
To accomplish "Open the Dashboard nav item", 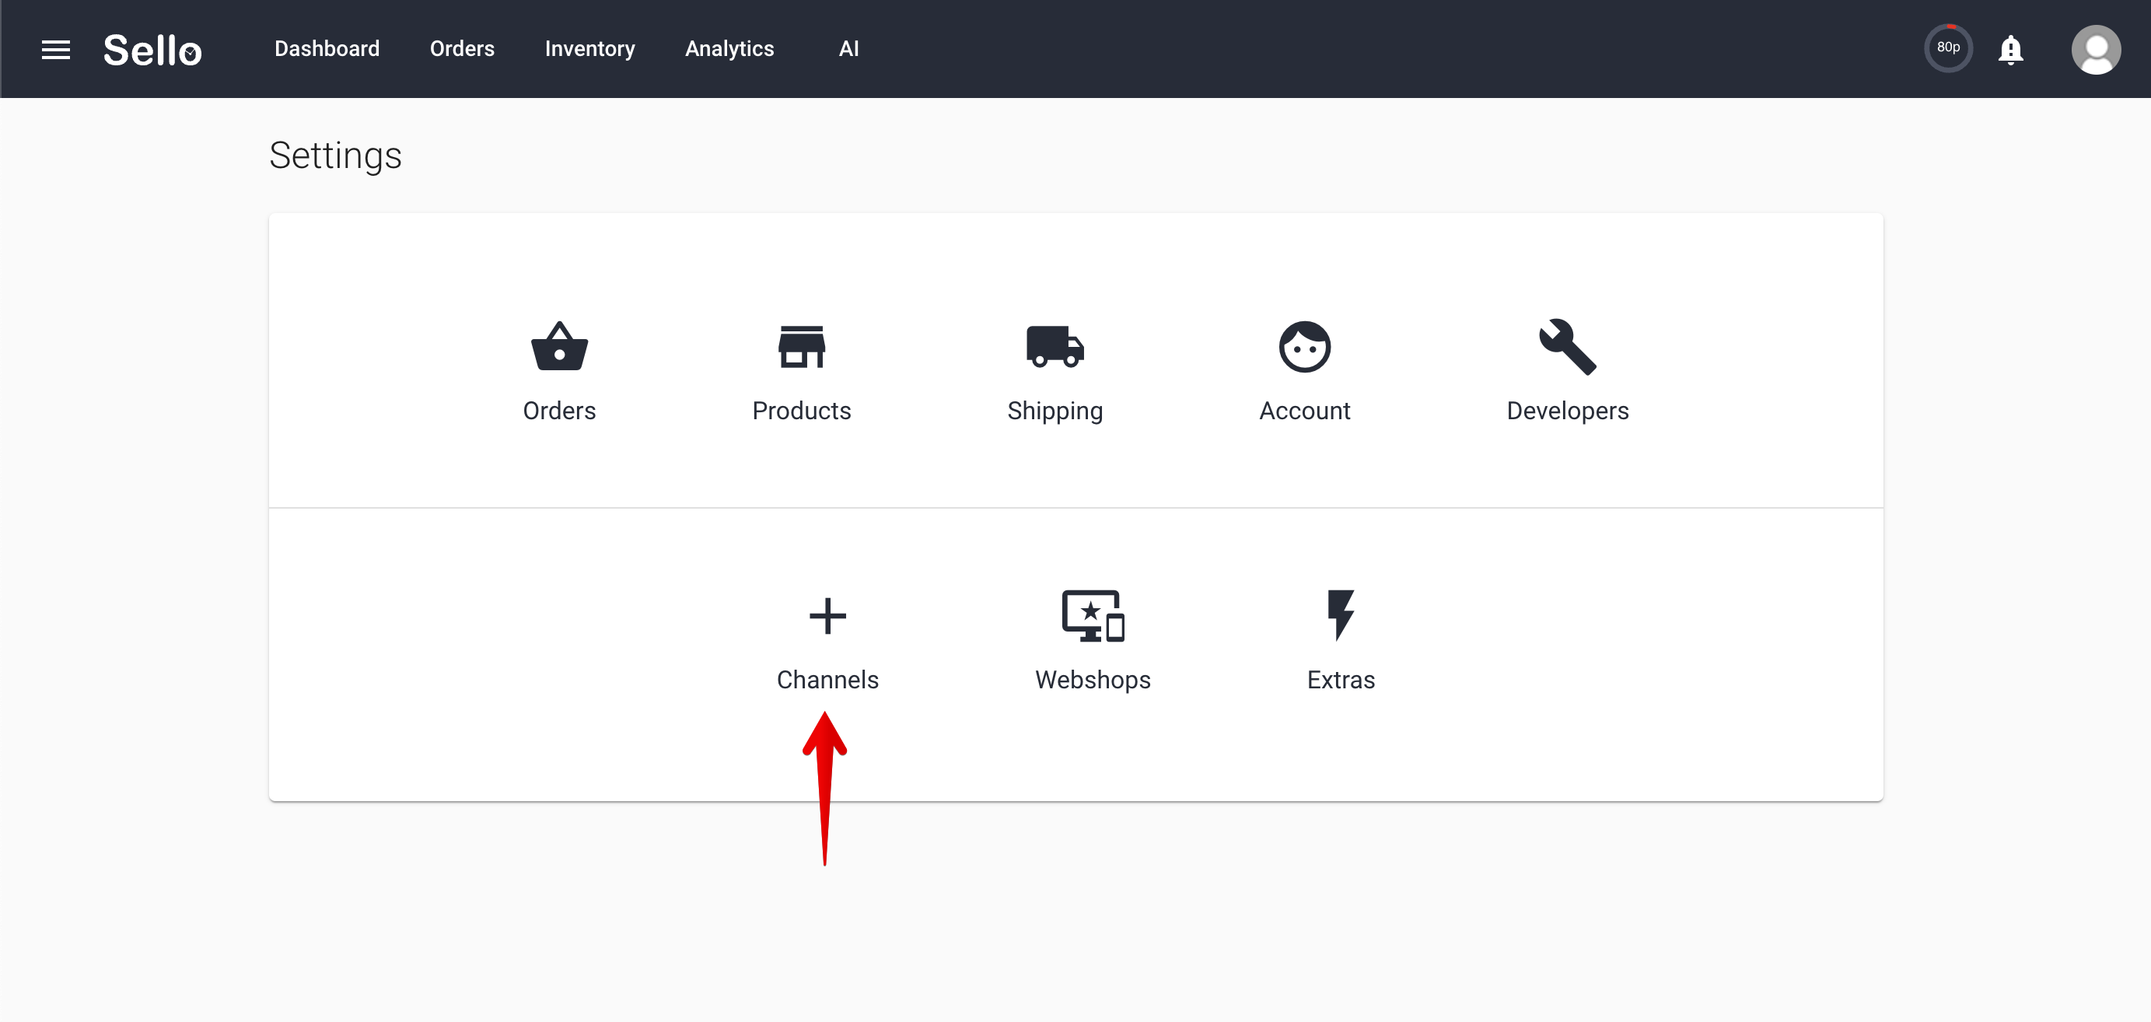I will pos(327,48).
